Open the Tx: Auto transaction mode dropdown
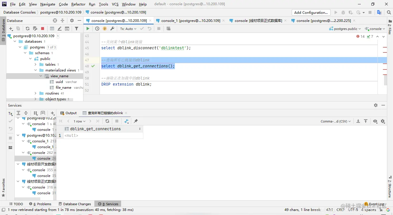The width and height of the screenshot is (393, 215). (x=128, y=29)
